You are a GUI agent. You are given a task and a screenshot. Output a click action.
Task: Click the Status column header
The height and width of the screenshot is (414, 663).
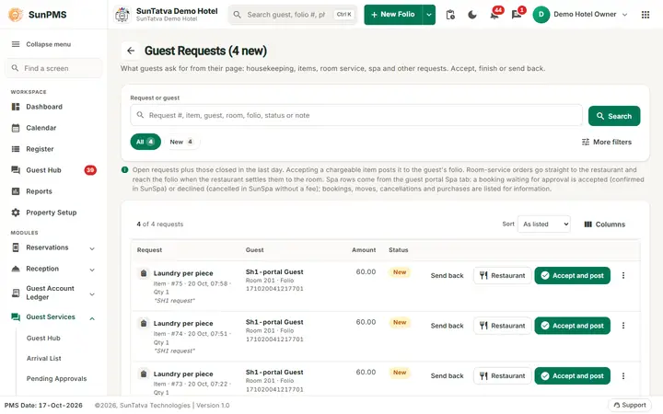[x=399, y=250]
